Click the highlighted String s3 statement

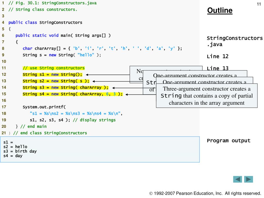point(65,88)
